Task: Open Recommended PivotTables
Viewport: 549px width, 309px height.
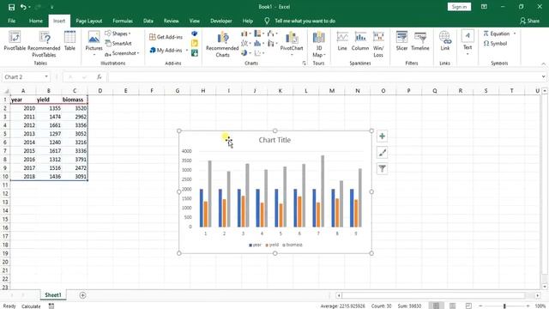Action: [44, 44]
